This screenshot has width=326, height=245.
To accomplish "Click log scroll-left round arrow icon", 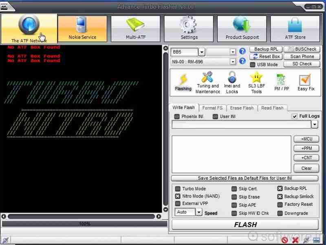I will point(4,217).
